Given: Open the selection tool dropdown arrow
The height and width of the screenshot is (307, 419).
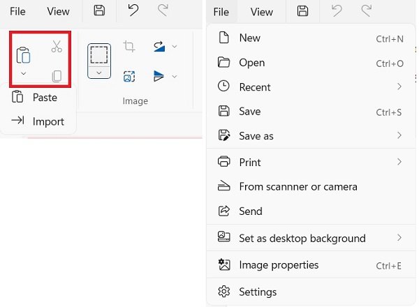Looking at the screenshot, I should 99,73.
